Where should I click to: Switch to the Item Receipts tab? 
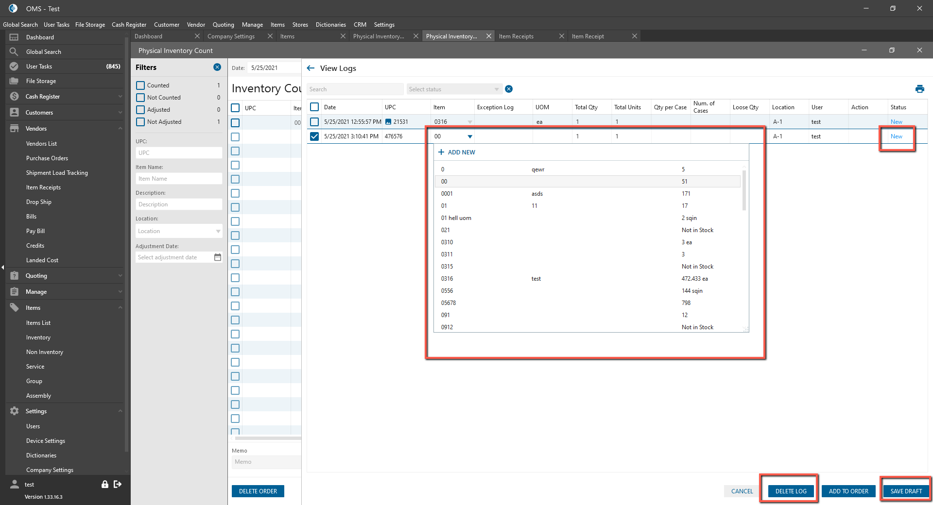(x=516, y=36)
